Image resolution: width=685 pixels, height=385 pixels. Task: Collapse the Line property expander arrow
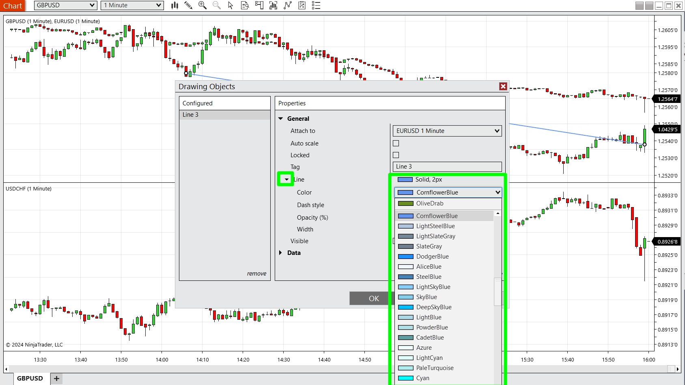286,180
